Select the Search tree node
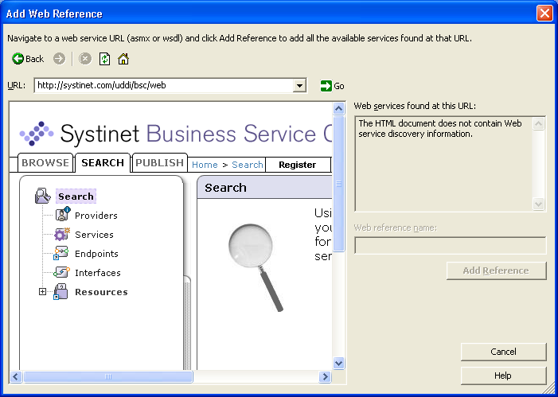The width and height of the screenshot is (558, 397). pyautogui.click(x=76, y=197)
